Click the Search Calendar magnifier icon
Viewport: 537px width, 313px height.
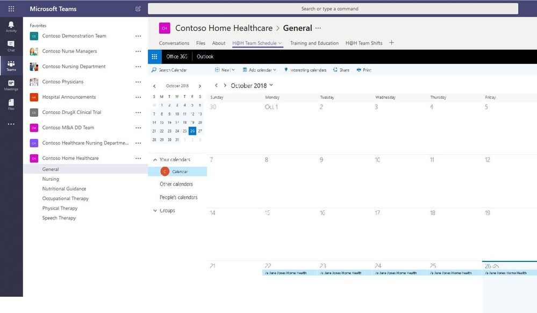click(154, 70)
